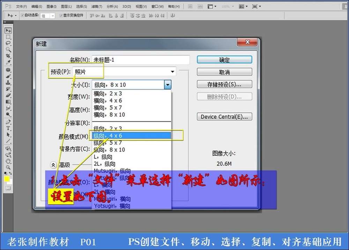Open the 编辑(E) menu

[x=37, y=6]
